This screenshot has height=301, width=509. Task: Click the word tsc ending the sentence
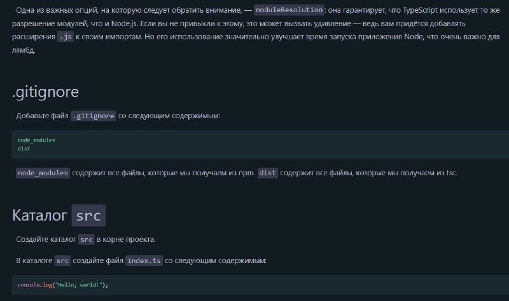[451, 173]
